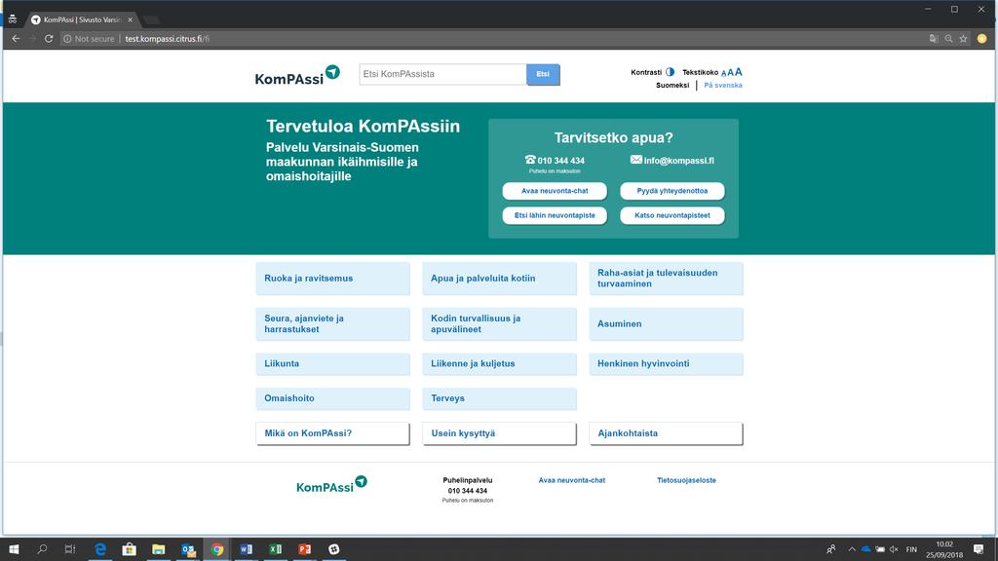Close the KomPAssi browser tab
Image resolution: width=998 pixels, height=561 pixels.
point(130,19)
